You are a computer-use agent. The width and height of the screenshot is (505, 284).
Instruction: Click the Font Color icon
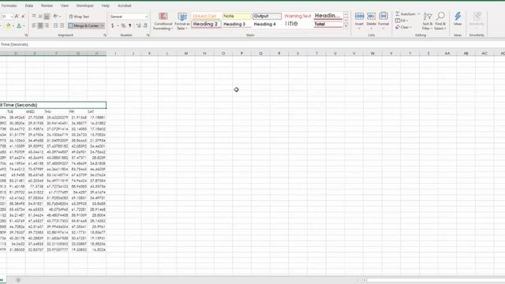point(19,26)
